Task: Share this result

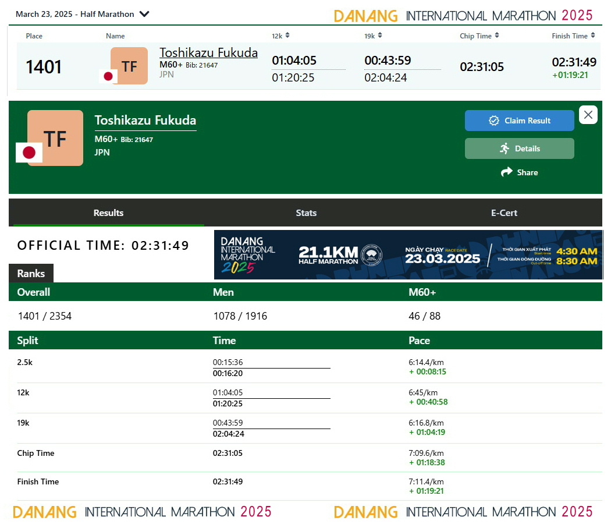Action: [519, 172]
